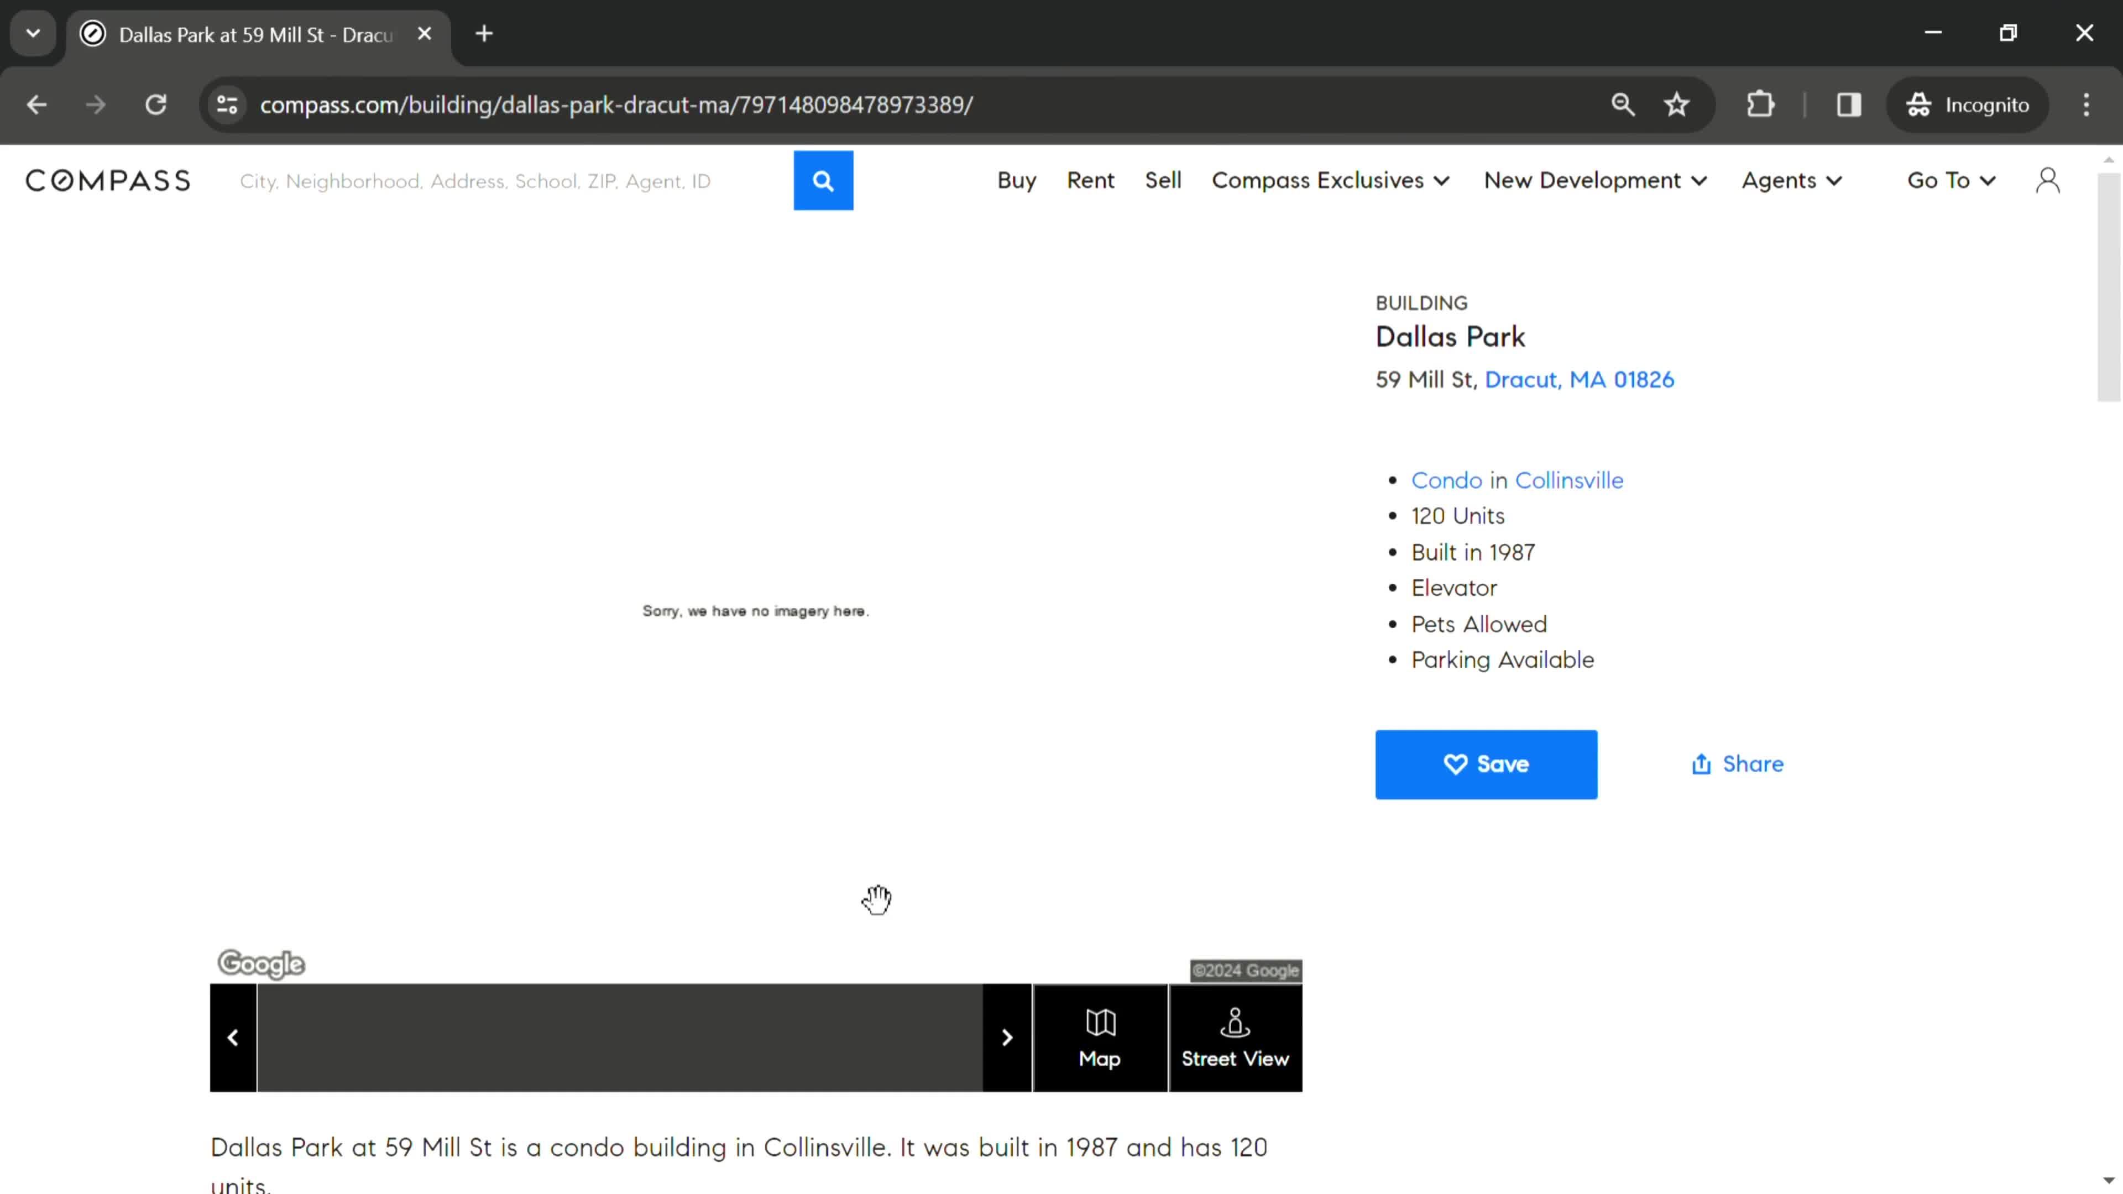The width and height of the screenshot is (2123, 1194).
Task: Open the Extensions puzzle icon
Action: click(x=1760, y=104)
